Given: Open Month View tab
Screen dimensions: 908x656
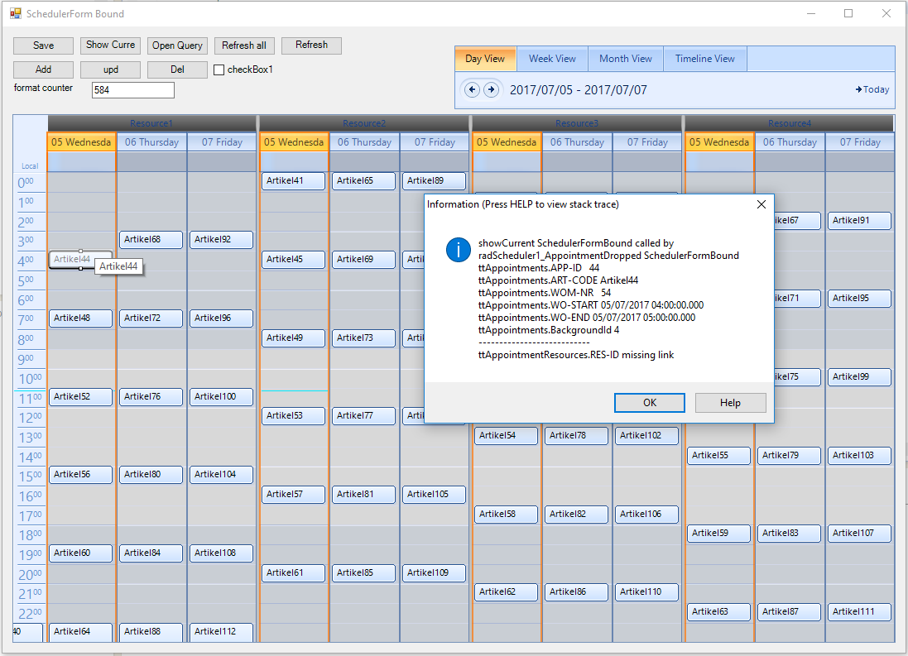Looking at the screenshot, I should (x=626, y=59).
